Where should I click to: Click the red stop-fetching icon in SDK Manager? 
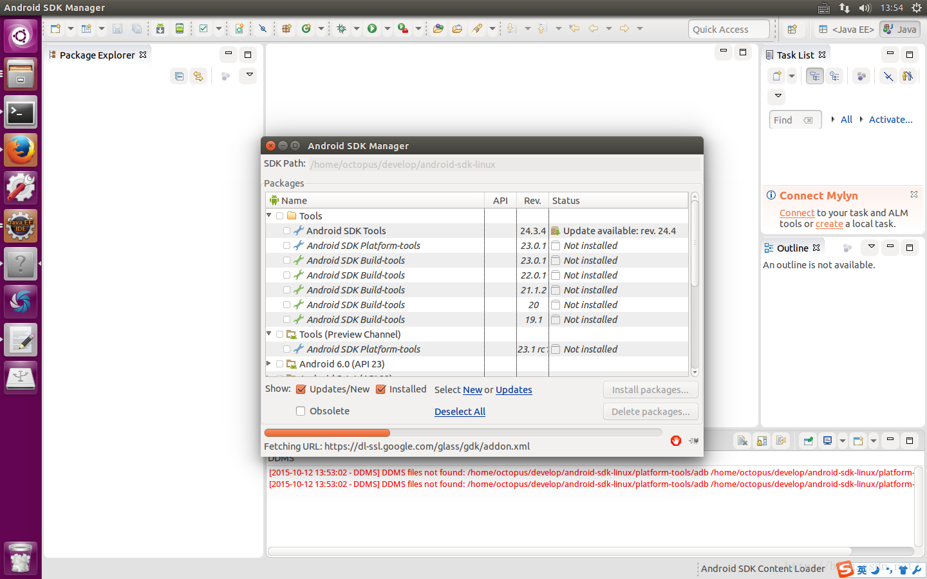click(676, 441)
